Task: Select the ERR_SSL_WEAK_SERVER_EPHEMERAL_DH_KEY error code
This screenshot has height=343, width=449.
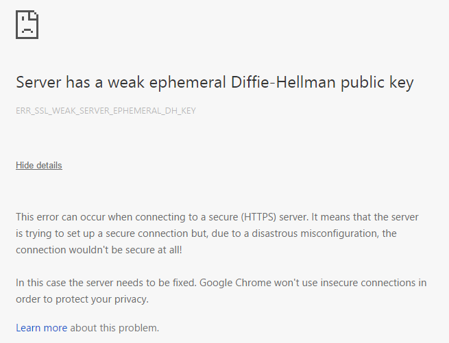Action: coord(106,111)
